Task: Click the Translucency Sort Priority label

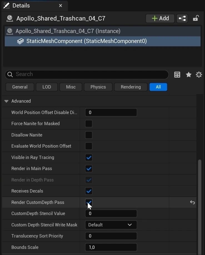Action: (37, 236)
